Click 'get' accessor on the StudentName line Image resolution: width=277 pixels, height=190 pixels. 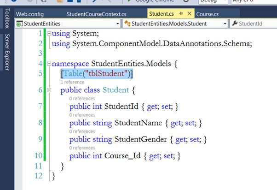[x=175, y=123]
